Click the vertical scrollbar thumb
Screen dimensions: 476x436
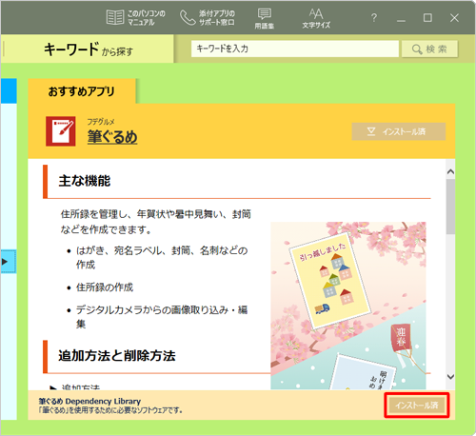click(450, 207)
